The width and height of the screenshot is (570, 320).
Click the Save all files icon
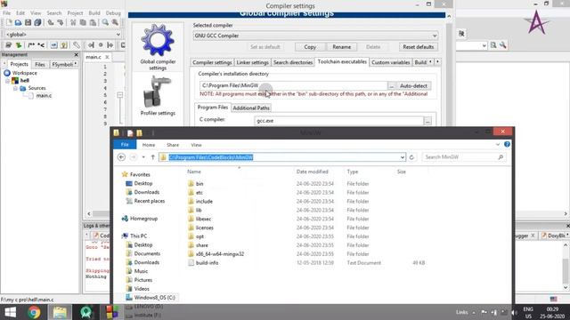(37, 22)
